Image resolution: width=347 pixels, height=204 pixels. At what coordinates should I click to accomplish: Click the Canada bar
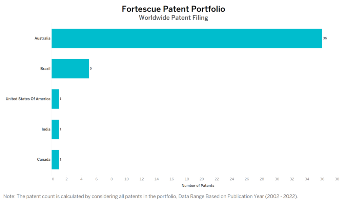click(x=55, y=159)
